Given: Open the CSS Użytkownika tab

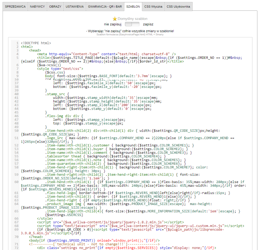Looking at the screenshot, I should click(x=179, y=6).
